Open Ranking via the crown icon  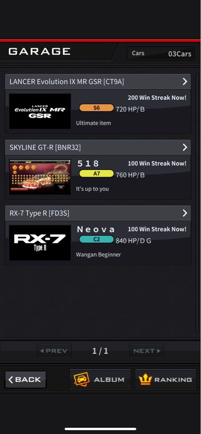click(145, 379)
